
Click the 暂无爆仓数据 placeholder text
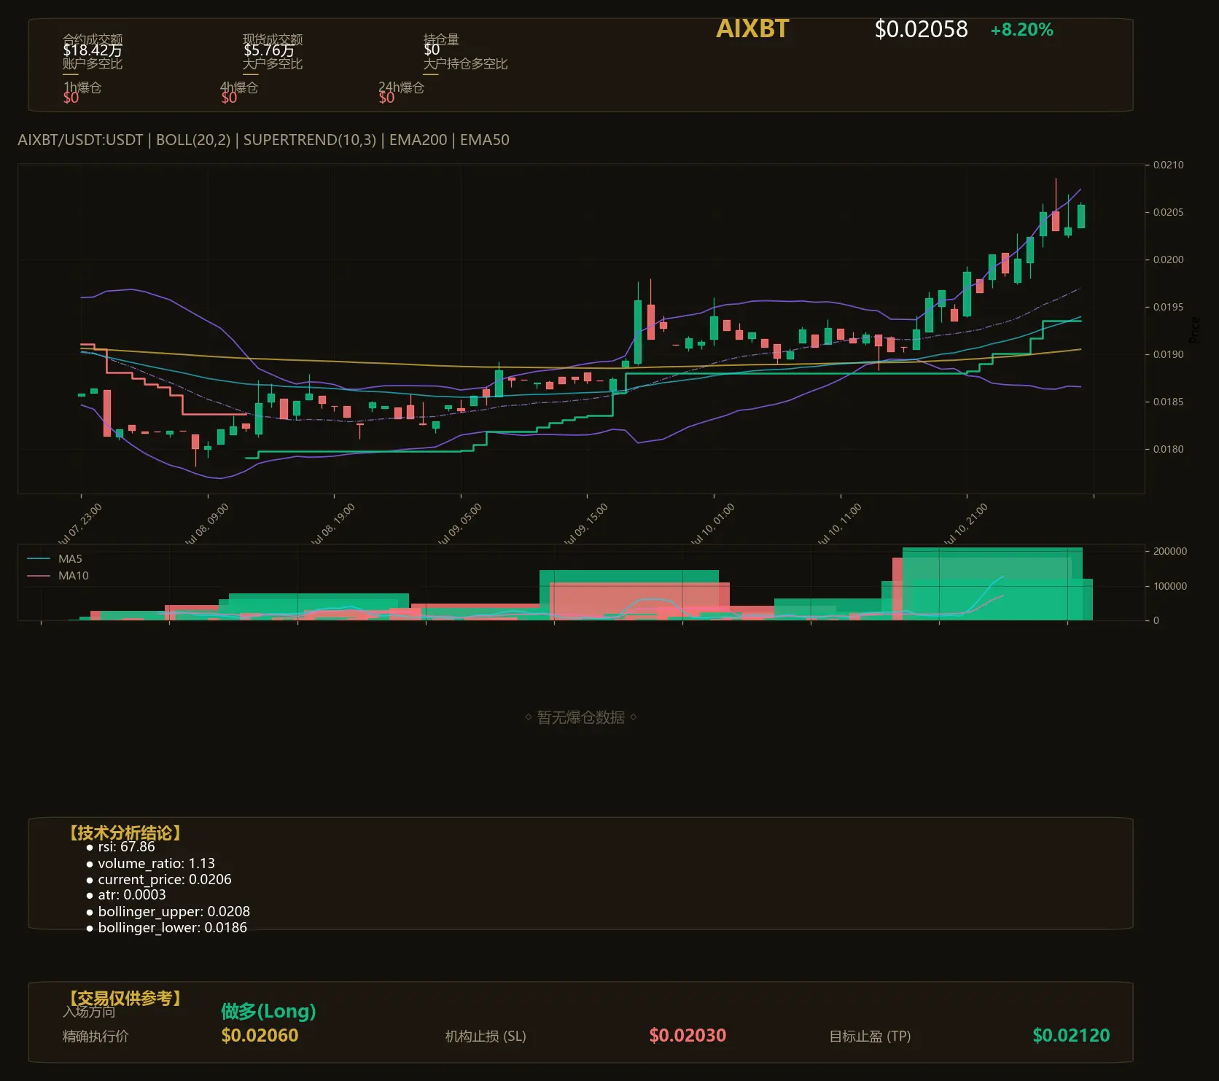click(580, 717)
